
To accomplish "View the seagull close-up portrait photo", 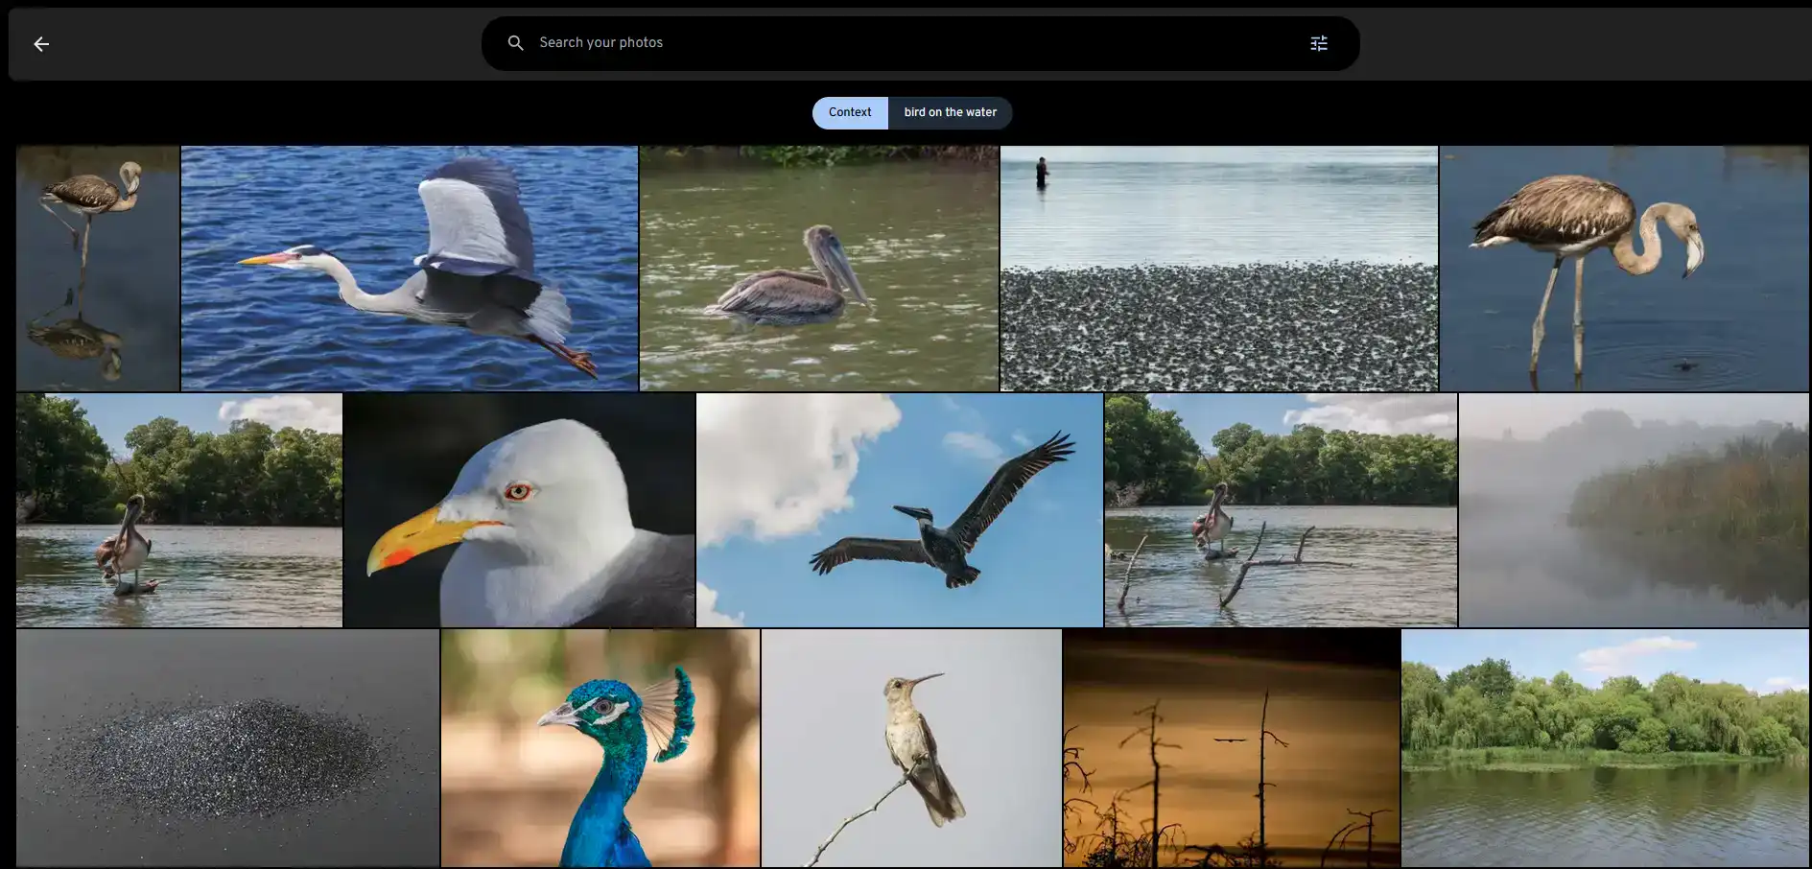I will [x=518, y=509].
